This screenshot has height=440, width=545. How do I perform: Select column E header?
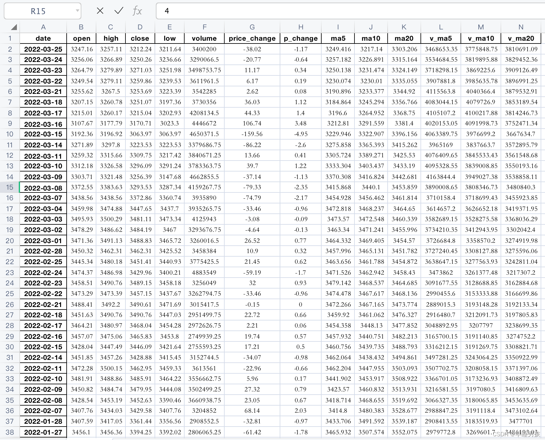point(170,27)
